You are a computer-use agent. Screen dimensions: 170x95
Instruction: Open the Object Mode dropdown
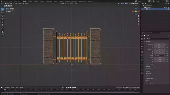click(x=9, y=3)
